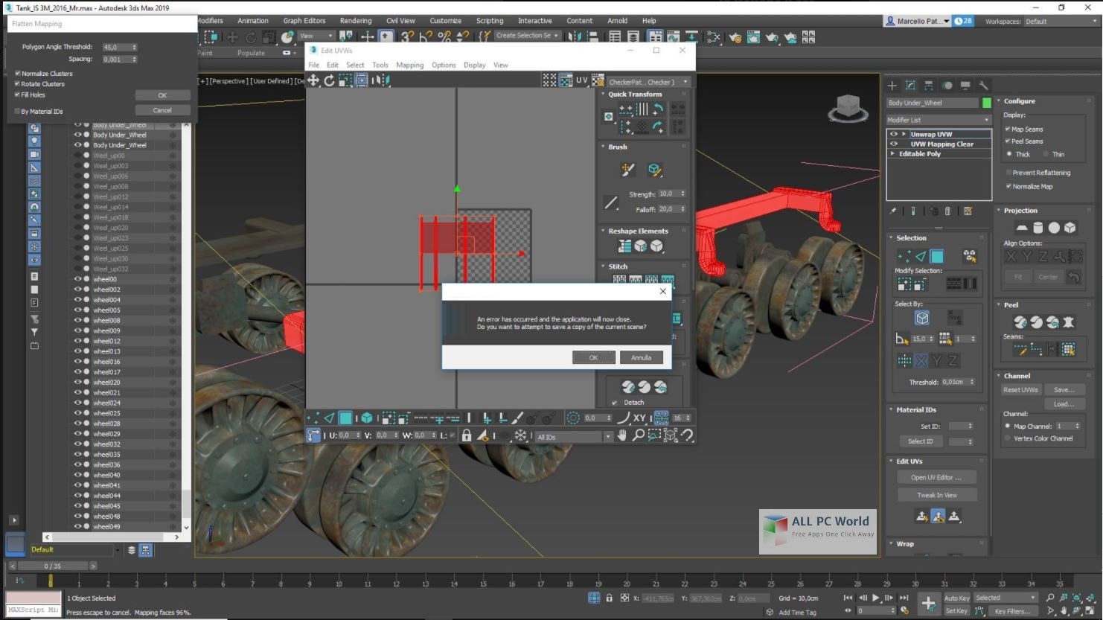Image resolution: width=1103 pixels, height=620 pixels.
Task: Expand Editable Poly modifier entry
Action: (893, 154)
